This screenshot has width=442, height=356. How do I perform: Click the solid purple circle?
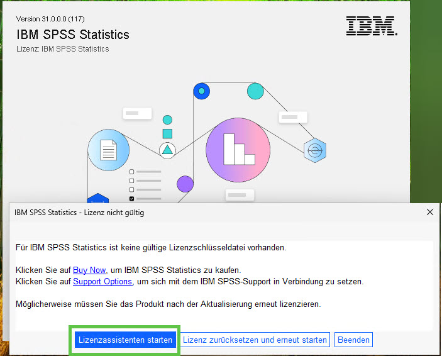point(185,184)
